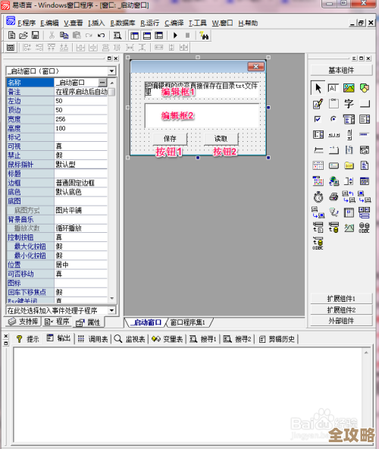Expand the 扩展组件2 category
This screenshot has height=449, width=379.
click(341, 310)
